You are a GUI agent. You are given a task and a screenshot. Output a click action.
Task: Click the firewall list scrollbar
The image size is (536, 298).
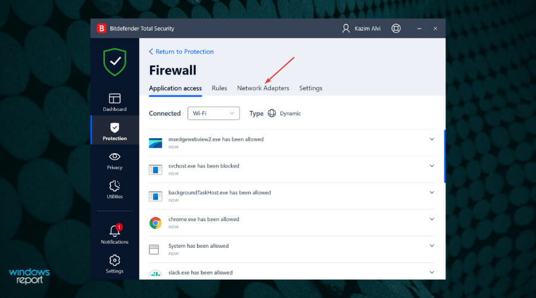click(x=445, y=156)
